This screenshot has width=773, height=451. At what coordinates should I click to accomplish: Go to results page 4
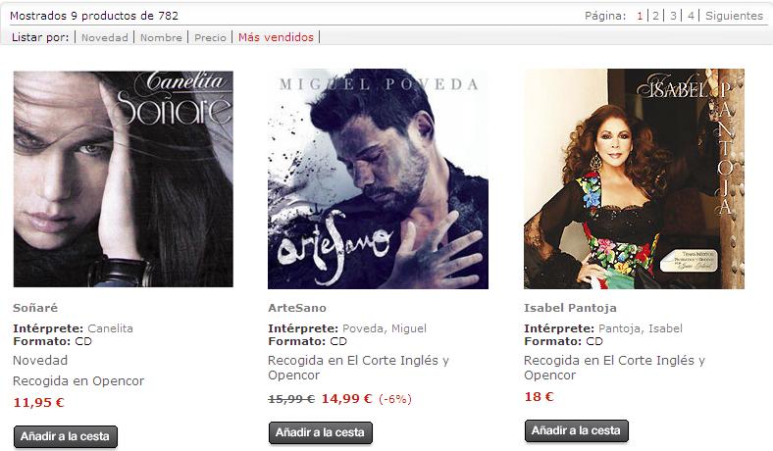(x=691, y=16)
